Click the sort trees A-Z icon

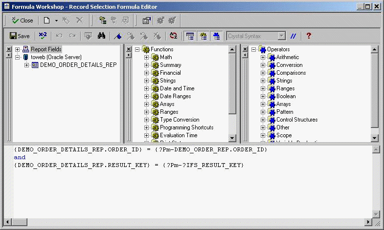[173, 36]
